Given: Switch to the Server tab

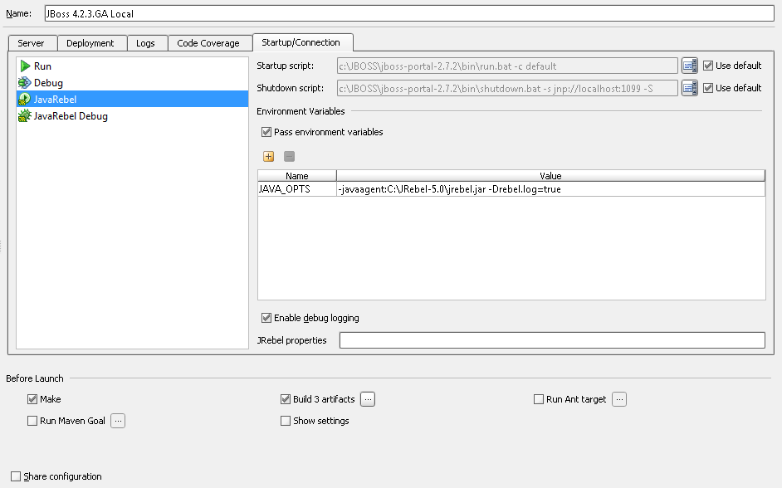Looking at the screenshot, I should pos(31,43).
